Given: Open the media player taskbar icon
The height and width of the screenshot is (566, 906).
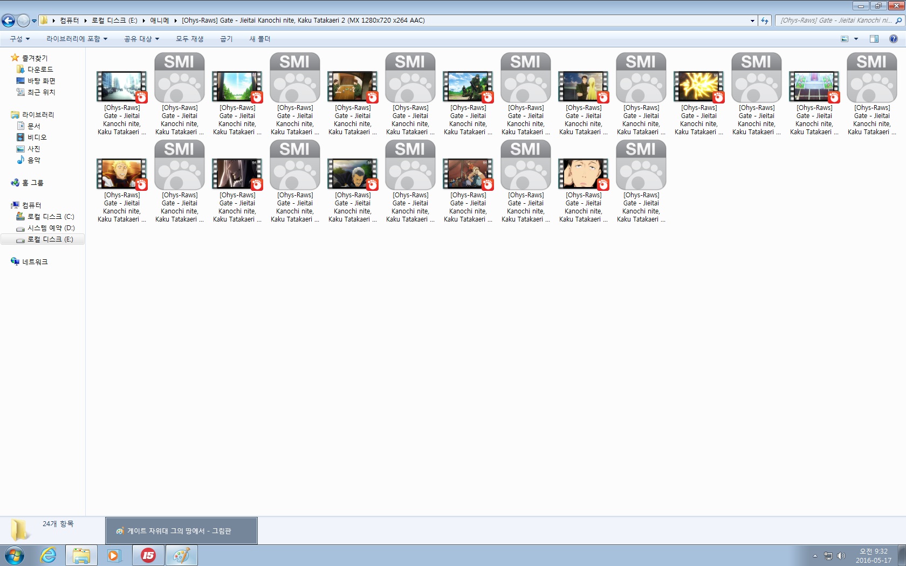Looking at the screenshot, I should point(114,555).
